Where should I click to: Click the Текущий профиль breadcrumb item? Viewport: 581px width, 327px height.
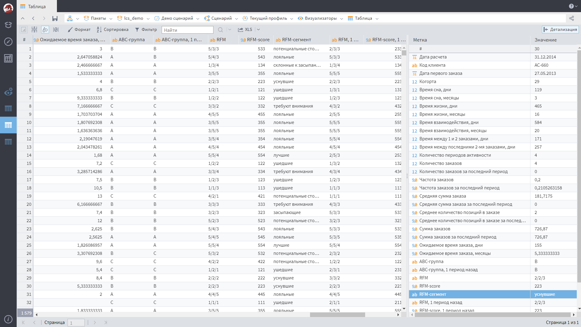(x=265, y=18)
